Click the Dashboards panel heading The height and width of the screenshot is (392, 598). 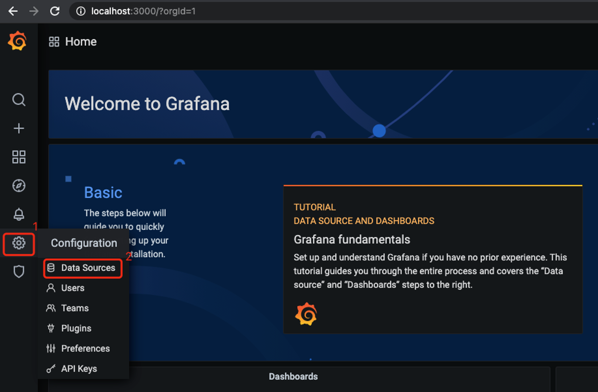click(293, 376)
